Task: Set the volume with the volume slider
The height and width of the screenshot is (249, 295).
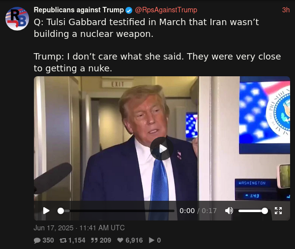Action: pyautogui.click(x=253, y=211)
